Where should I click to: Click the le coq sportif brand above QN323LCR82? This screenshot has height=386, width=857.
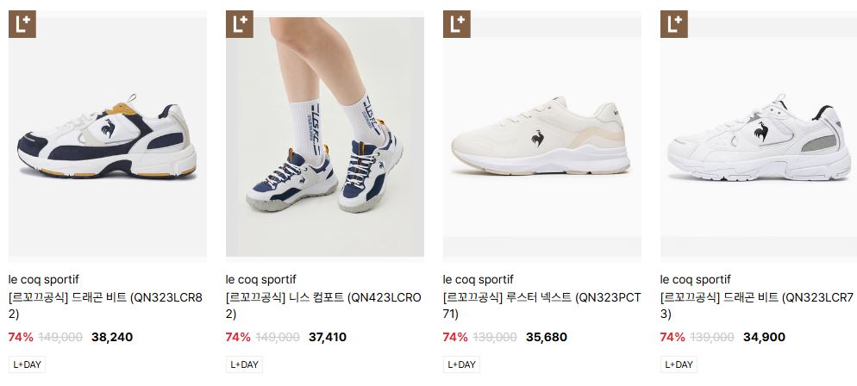(x=44, y=279)
